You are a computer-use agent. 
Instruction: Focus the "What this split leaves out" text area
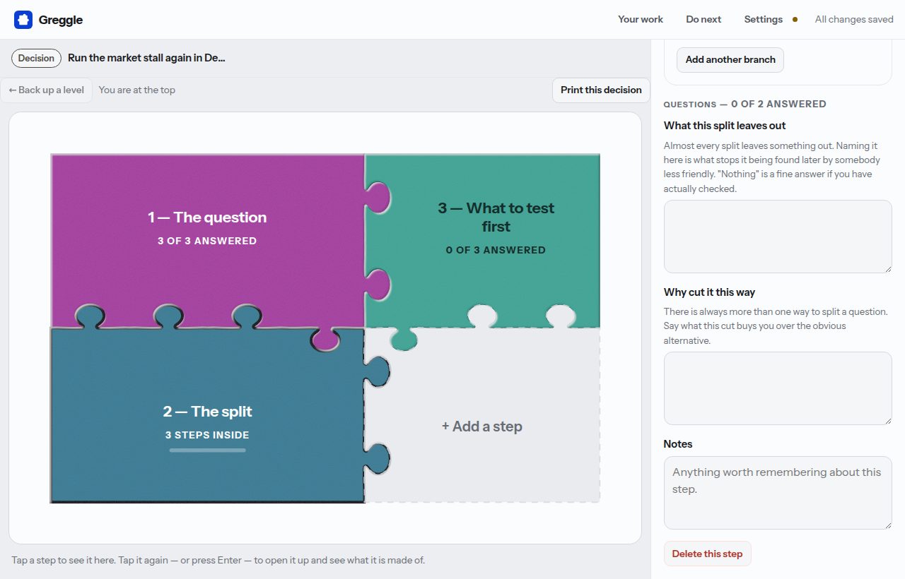pyautogui.click(x=778, y=237)
